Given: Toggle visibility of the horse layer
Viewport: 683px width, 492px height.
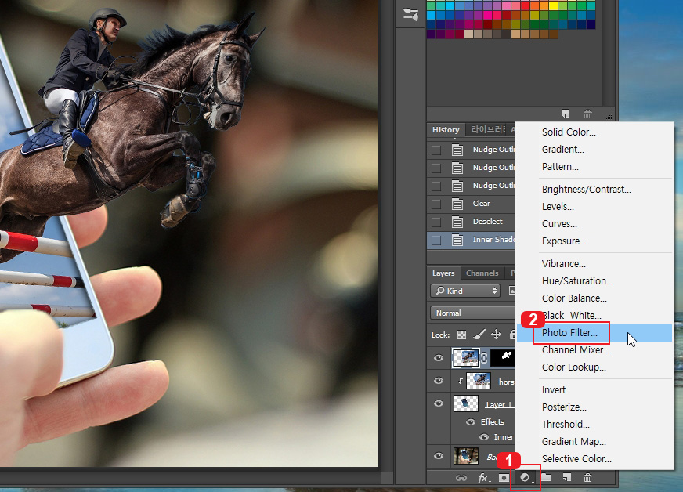Looking at the screenshot, I should click(439, 381).
